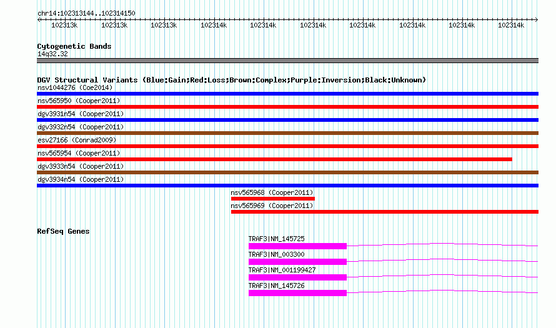The image size is (556, 328).
Task: Click the magenta exon block of NM_003300
Action: pos(297,262)
